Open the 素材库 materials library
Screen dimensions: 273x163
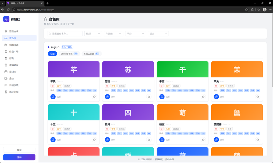click(19, 72)
